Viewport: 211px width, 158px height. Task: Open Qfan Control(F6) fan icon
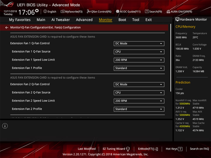89,11
